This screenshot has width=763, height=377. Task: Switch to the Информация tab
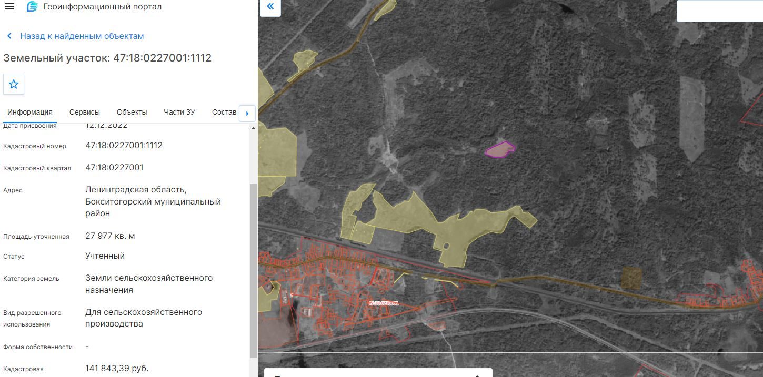(x=30, y=112)
